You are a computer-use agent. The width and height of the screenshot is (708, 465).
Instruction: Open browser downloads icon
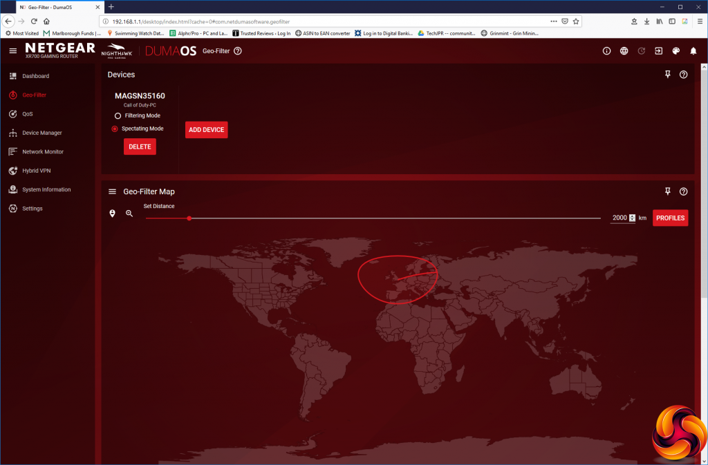tap(646, 21)
